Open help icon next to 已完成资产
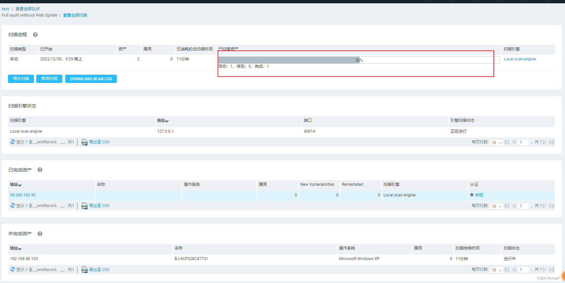 coord(40,170)
